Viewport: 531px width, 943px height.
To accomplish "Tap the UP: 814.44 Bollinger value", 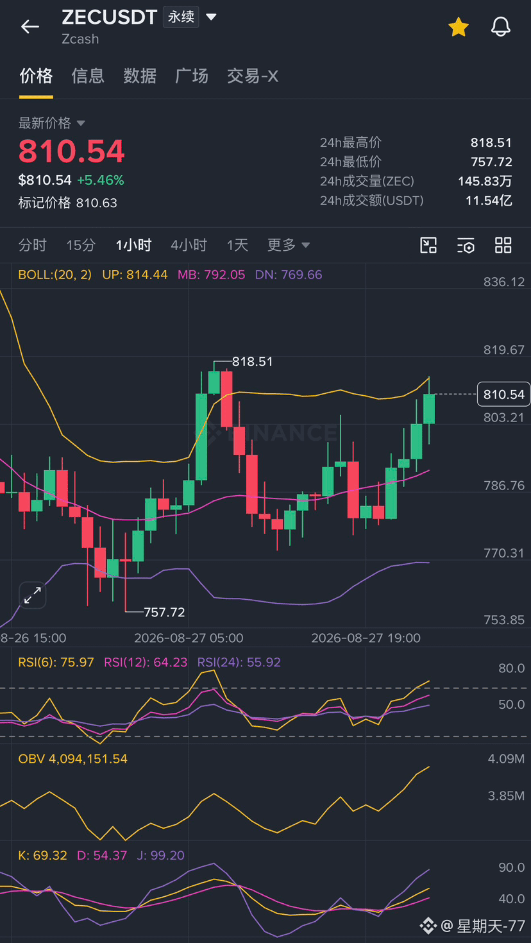I will point(135,275).
